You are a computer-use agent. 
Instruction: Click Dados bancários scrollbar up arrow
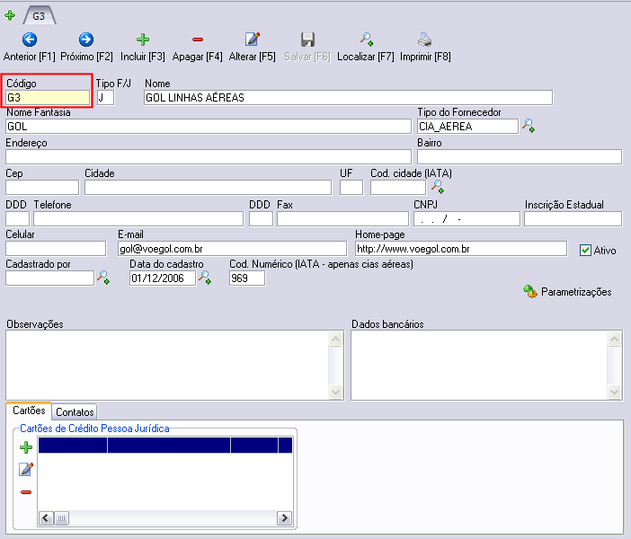(614, 339)
